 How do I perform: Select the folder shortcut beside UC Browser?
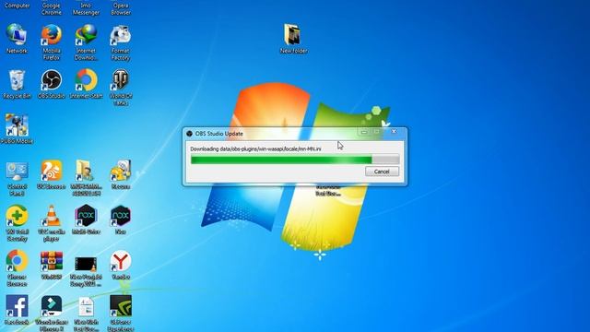[86, 178]
